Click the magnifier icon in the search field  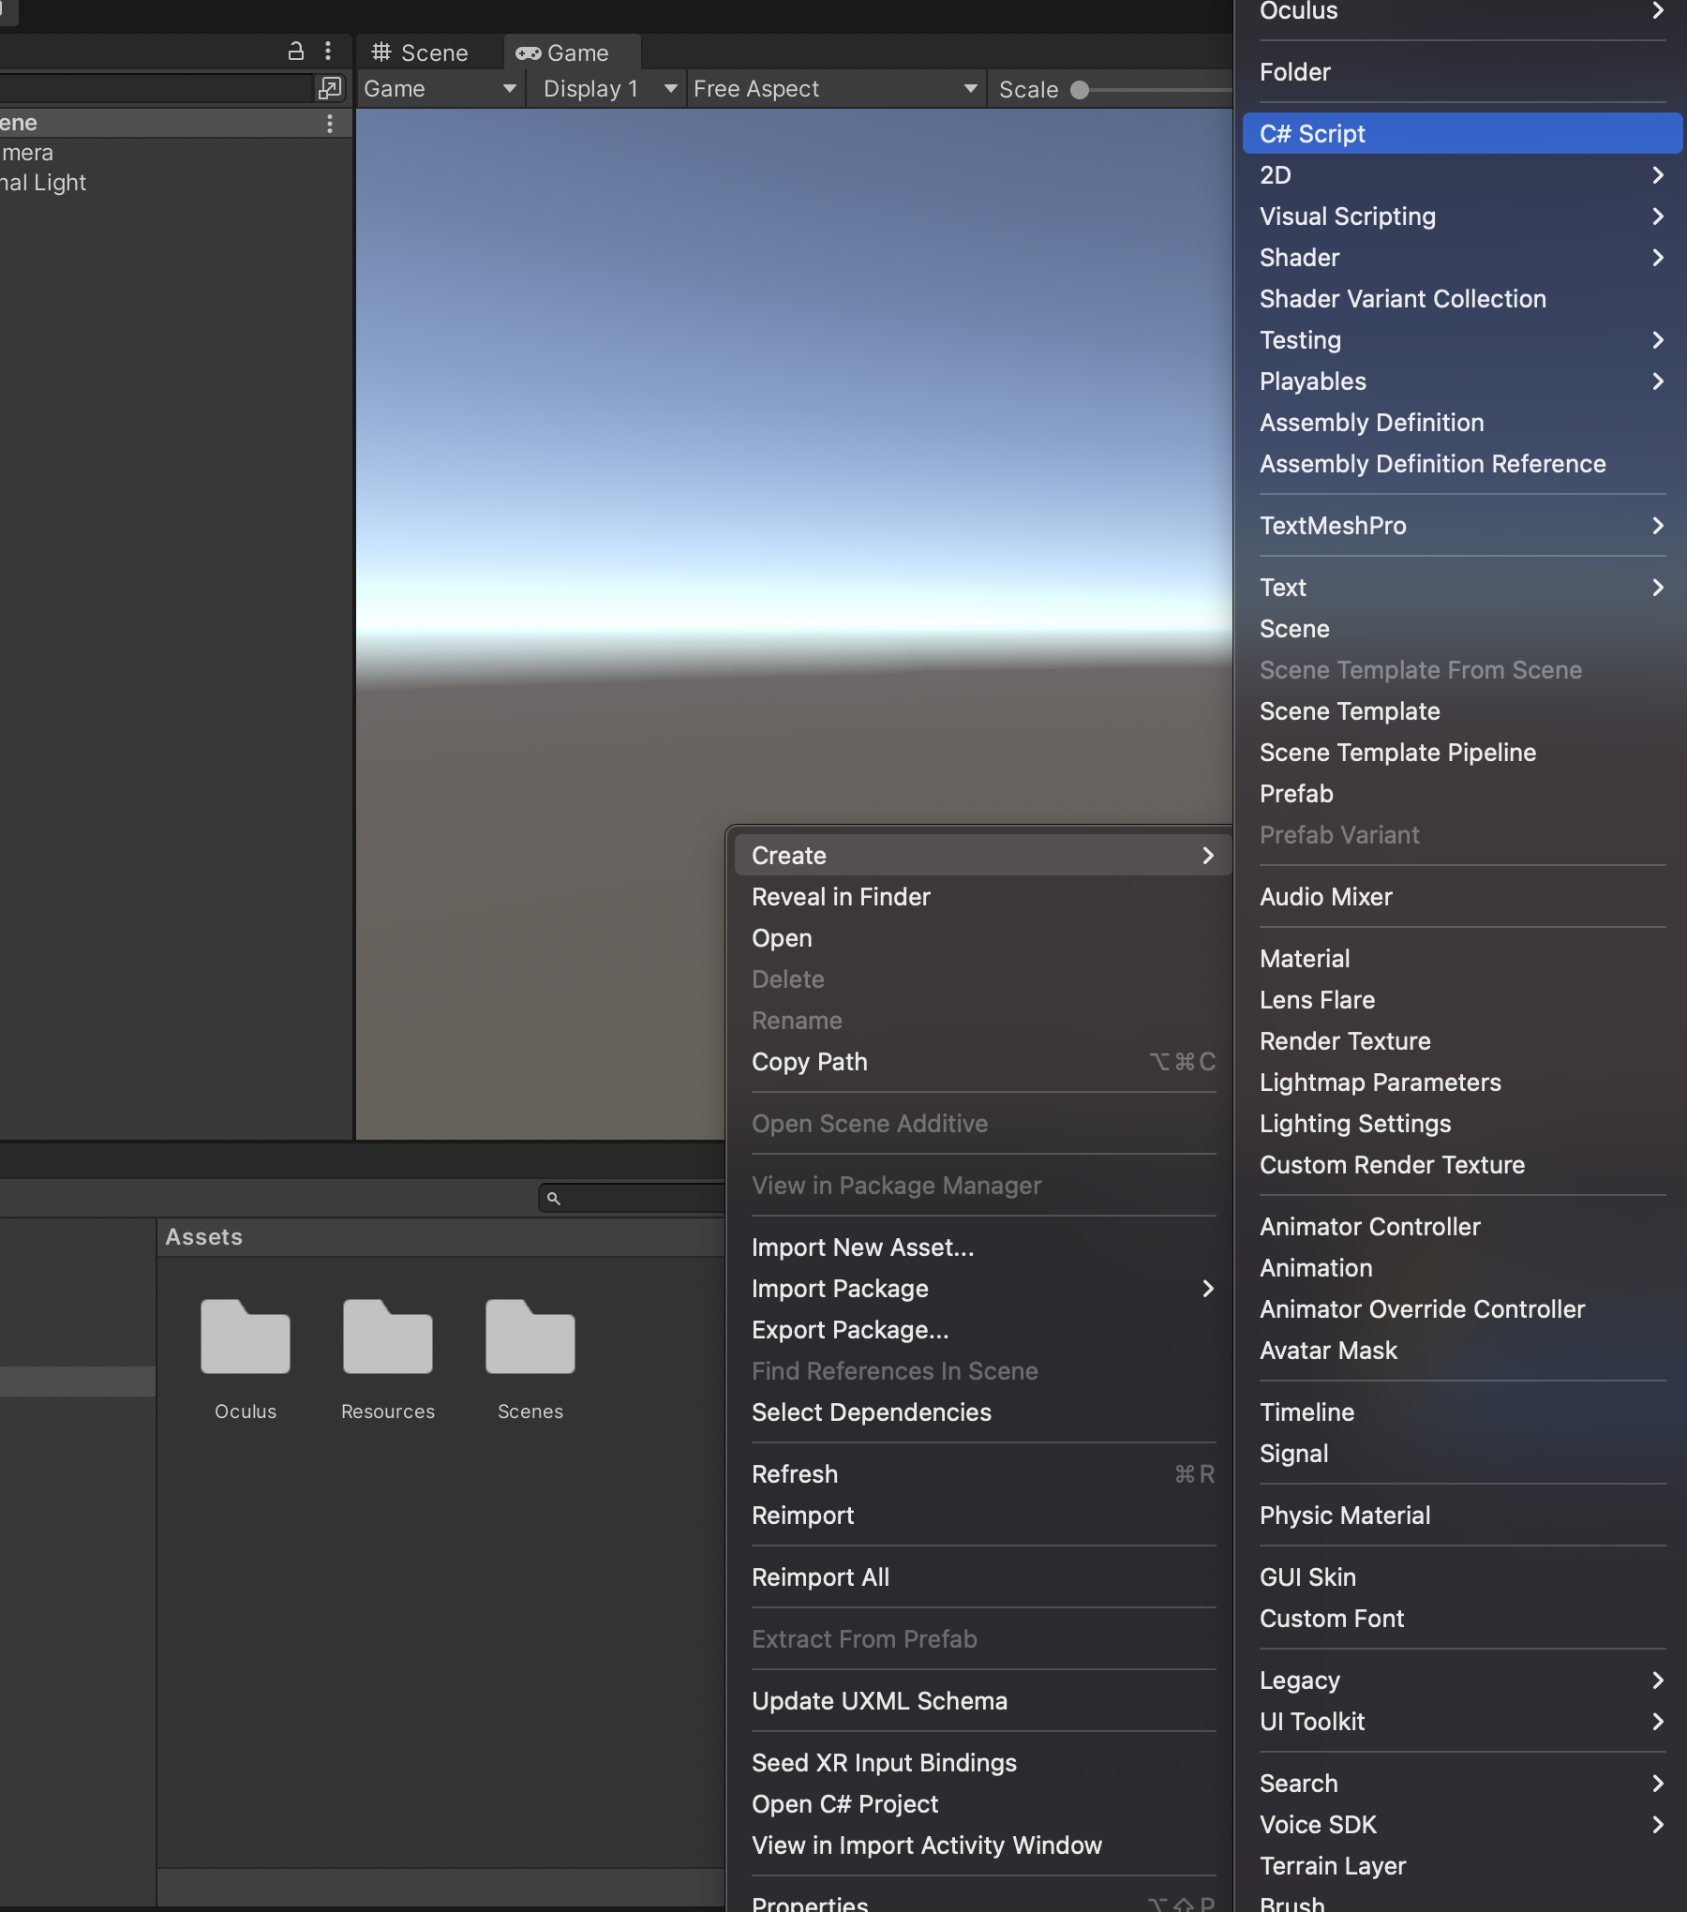coord(553,1197)
